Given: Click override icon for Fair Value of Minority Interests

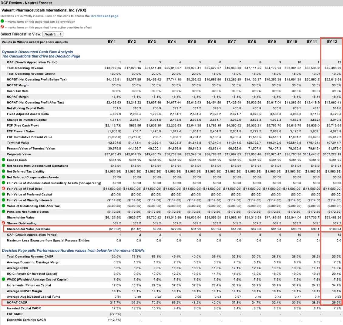Looking at the screenshot, I should [4, 200].
